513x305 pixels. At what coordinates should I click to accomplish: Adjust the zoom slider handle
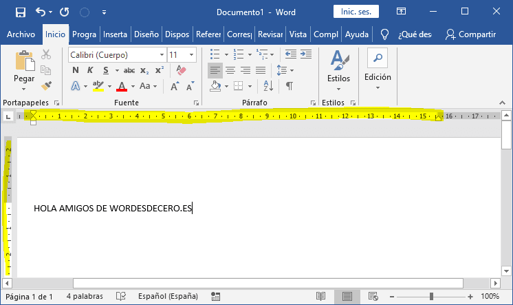[x=432, y=297]
